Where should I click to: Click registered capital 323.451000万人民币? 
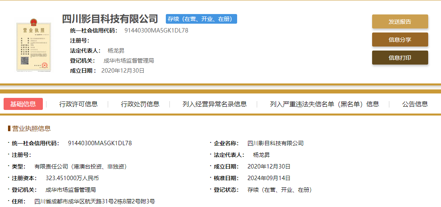[x=72, y=178]
